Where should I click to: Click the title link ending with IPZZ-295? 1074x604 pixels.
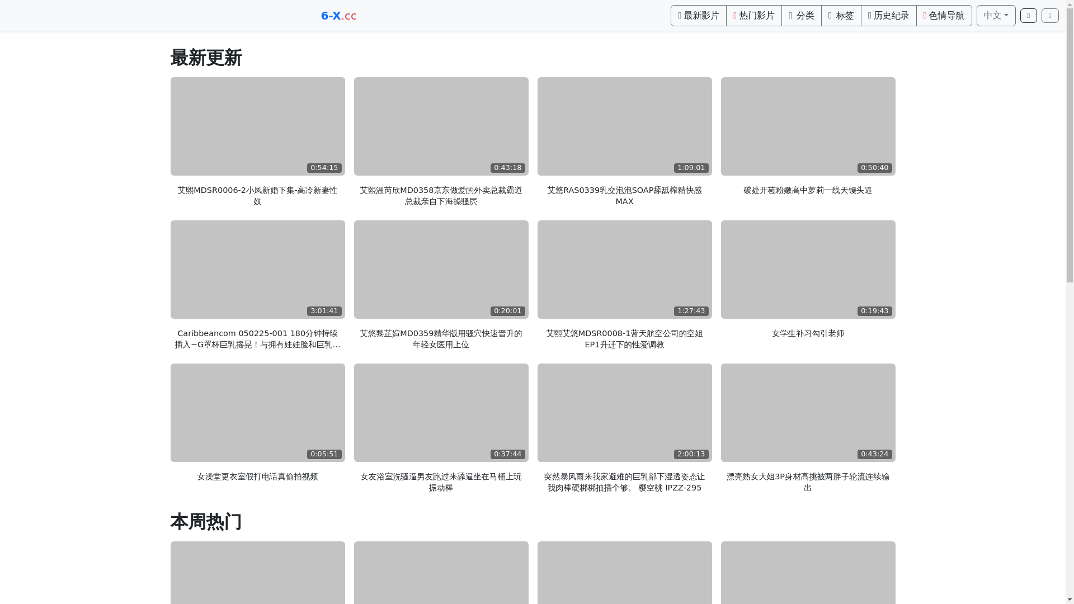[x=624, y=482]
